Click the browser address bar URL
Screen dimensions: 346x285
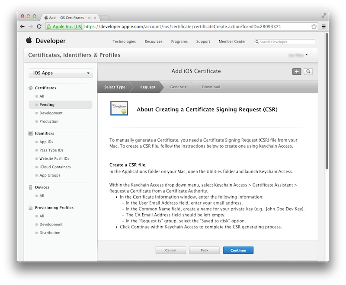point(183,27)
